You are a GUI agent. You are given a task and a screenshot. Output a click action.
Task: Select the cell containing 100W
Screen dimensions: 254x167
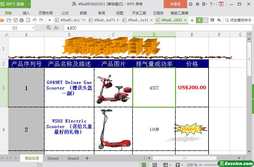[154, 129]
